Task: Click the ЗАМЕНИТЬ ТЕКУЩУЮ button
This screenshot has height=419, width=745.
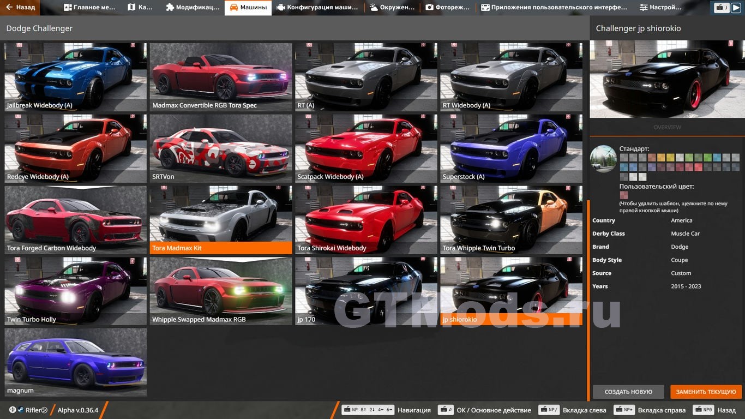Action: pyautogui.click(x=706, y=392)
